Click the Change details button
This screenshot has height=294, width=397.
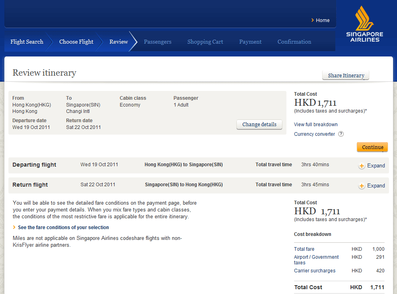tap(259, 125)
